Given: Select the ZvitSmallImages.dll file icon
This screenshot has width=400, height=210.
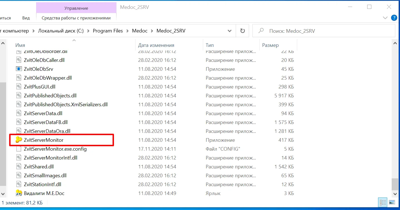Looking at the screenshot, I should click(x=19, y=176).
